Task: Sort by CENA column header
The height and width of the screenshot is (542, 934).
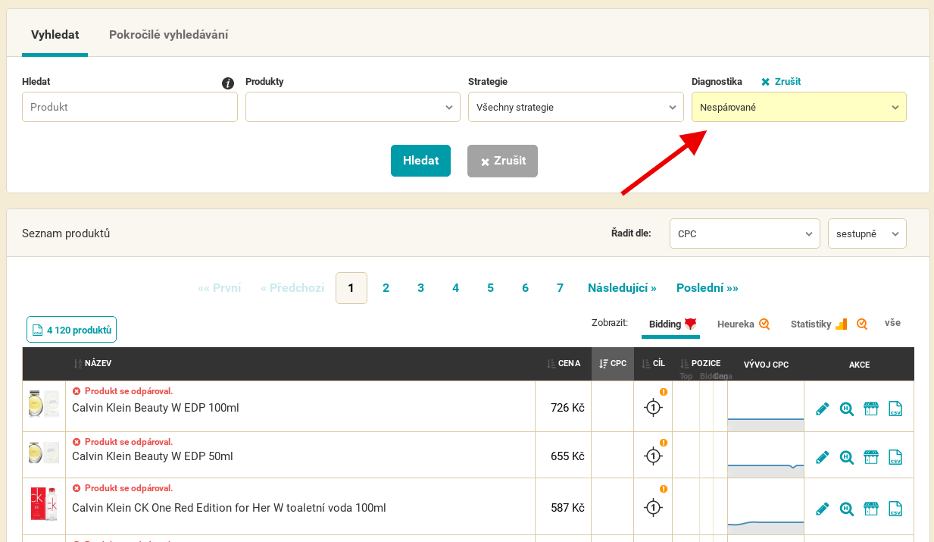Action: [x=564, y=364]
